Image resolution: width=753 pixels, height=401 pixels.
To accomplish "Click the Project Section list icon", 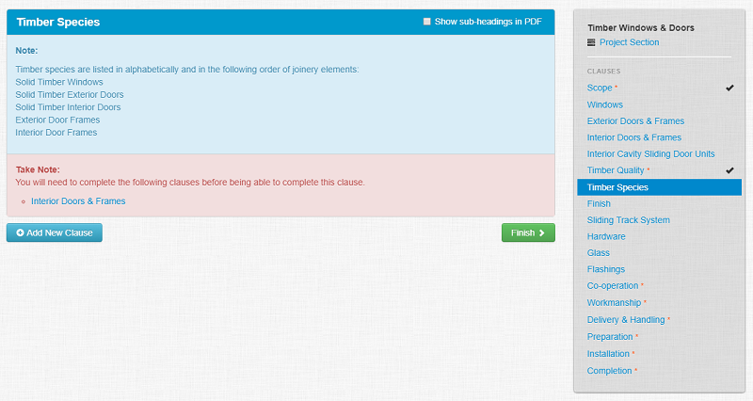I will [x=591, y=42].
